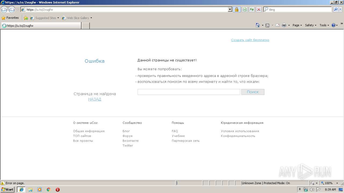344x193 pixels.
Task: Click the red Stop loading icon
Action: pyautogui.click(x=259, y=9)
